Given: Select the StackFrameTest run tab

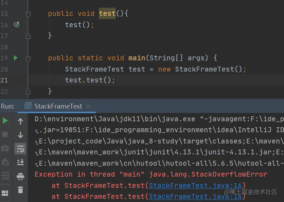Looking at the screenshot, I should [x=57, y=106].
